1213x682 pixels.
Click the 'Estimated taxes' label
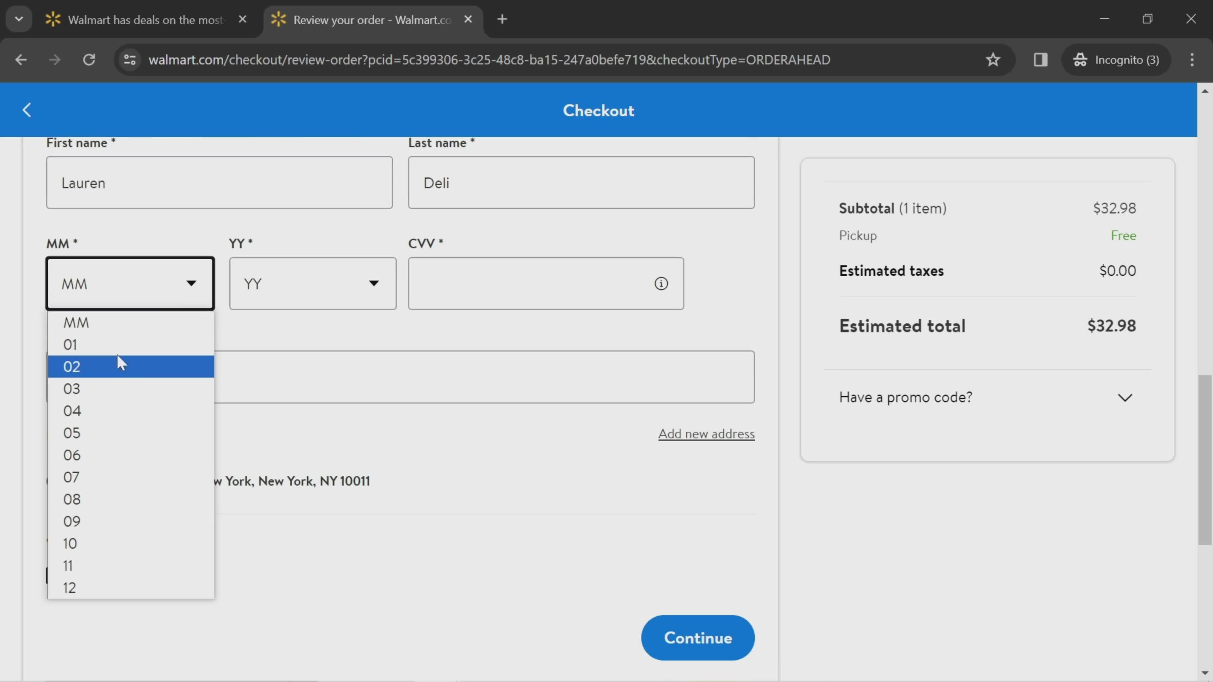[891, 271]
